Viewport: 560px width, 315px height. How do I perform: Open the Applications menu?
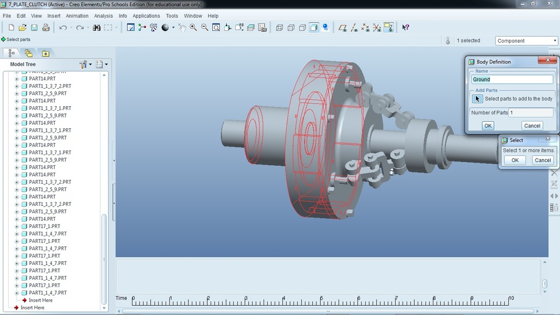click(x=146, y=16)
